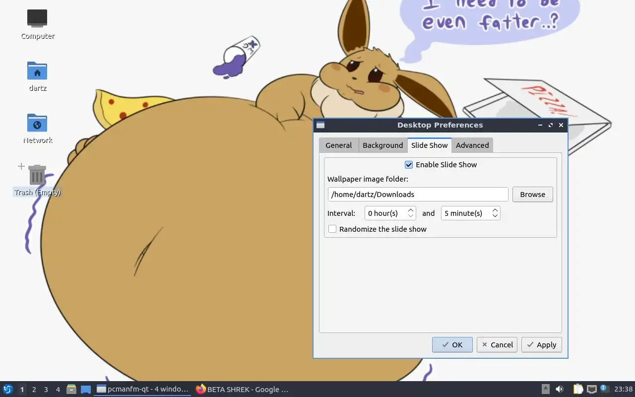Switch to workspace 2
Viewport: 635px width, 397px height.
[34, 390]
